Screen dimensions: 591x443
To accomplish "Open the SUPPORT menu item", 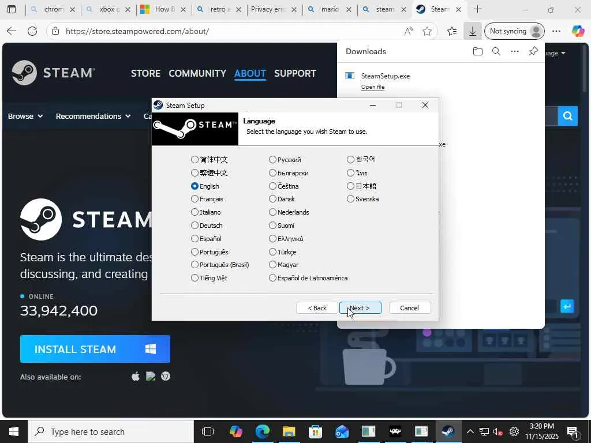I will click(295, 73).
